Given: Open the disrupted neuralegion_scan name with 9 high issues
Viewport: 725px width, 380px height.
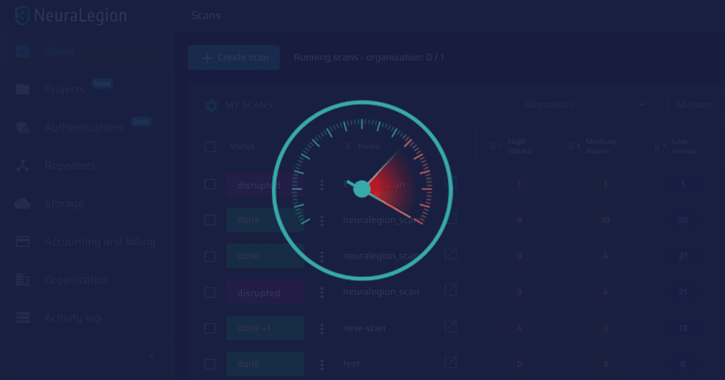Looking at the screenshot, I should coord(381,292).
